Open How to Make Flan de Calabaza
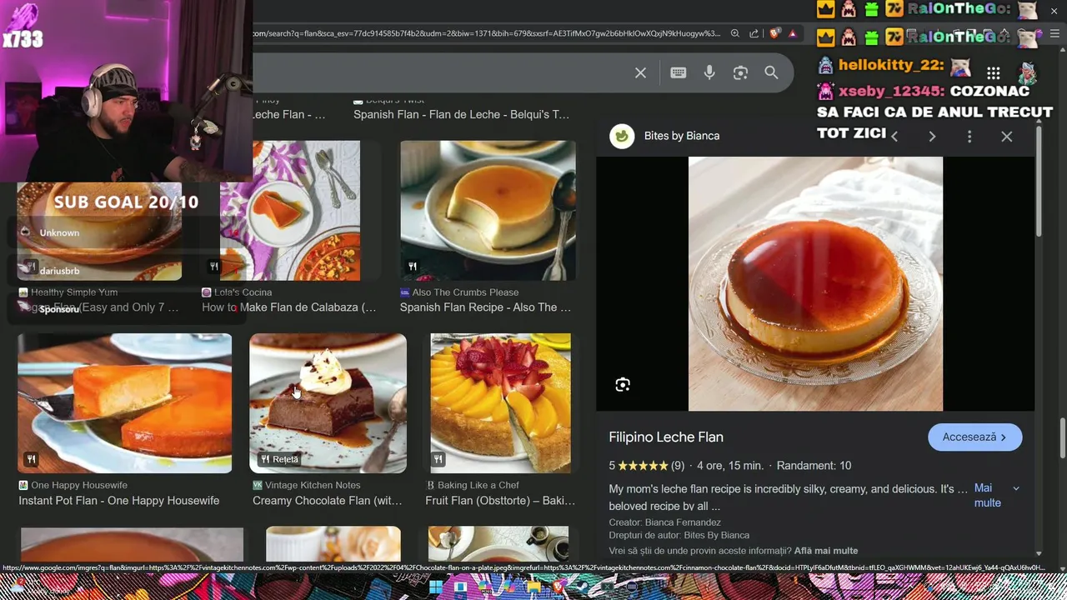This screenshot has width=1067, height=600. [x=288, y=307]
